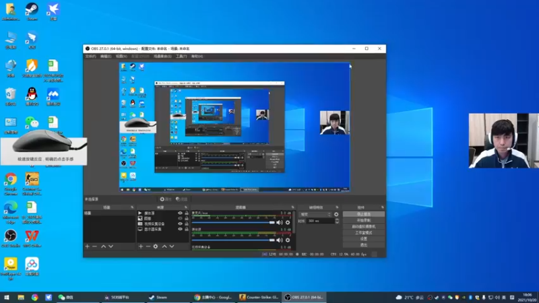Open 媒体源 mixer audio settings gear
Viewport: 539px width, 303px height.
point(288,240)
